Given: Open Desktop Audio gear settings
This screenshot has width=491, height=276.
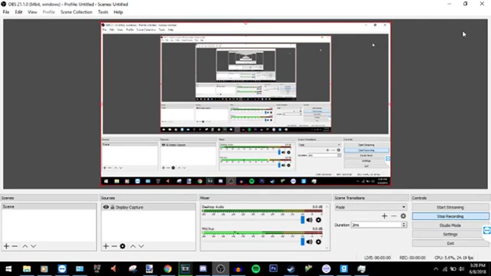Looking at the screenshot, I should pyautogui.click(x=318, y=220).
